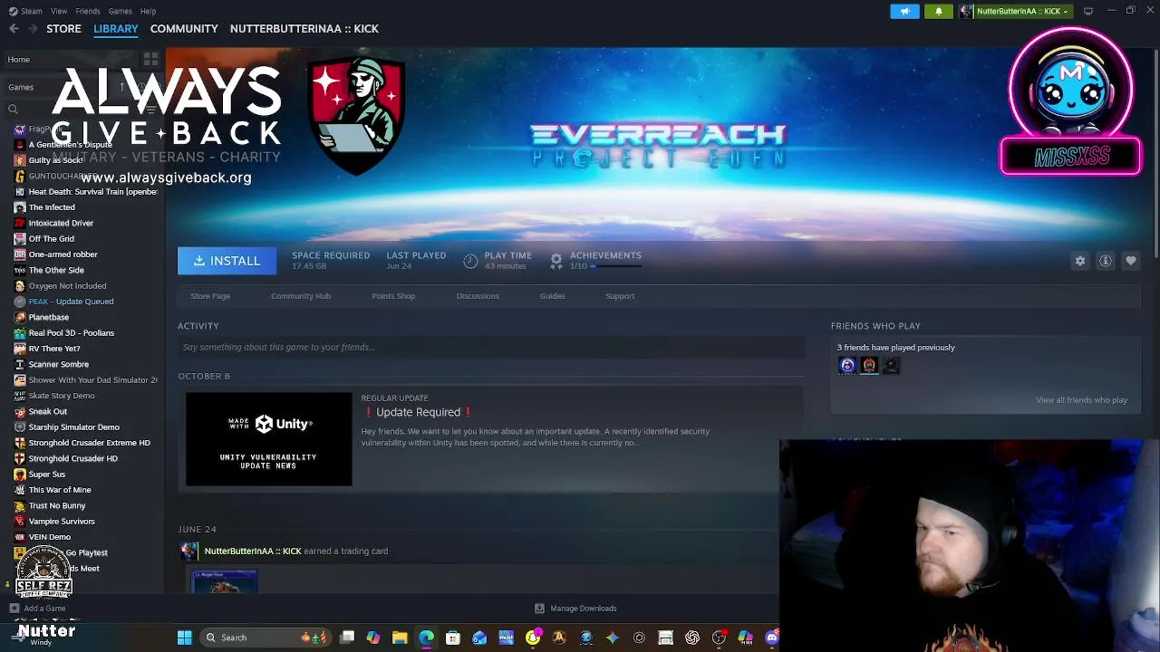The width and height of the screenshot is (1160, 652).
Task: Click the achievements progress bar
Action: (x=615, y=266)
